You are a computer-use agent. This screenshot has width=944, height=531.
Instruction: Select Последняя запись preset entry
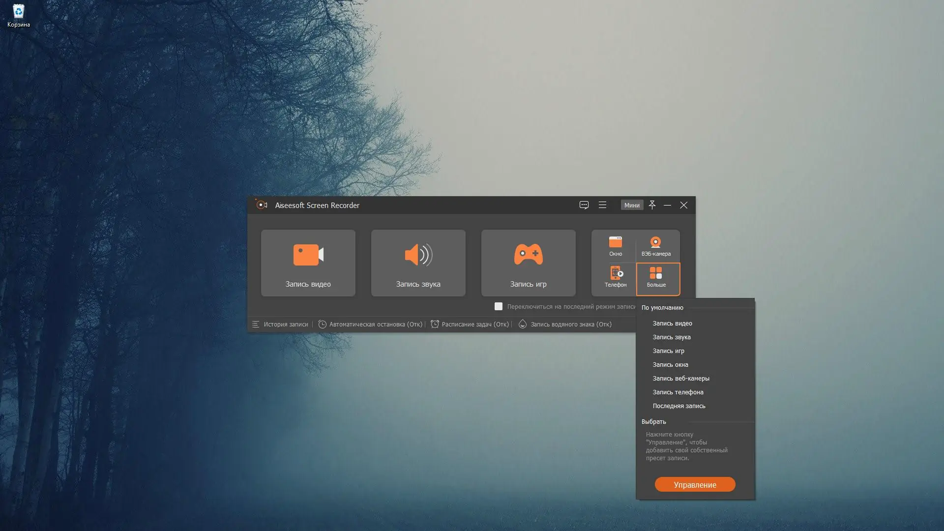pyautogui.click(x=678, y=406)
